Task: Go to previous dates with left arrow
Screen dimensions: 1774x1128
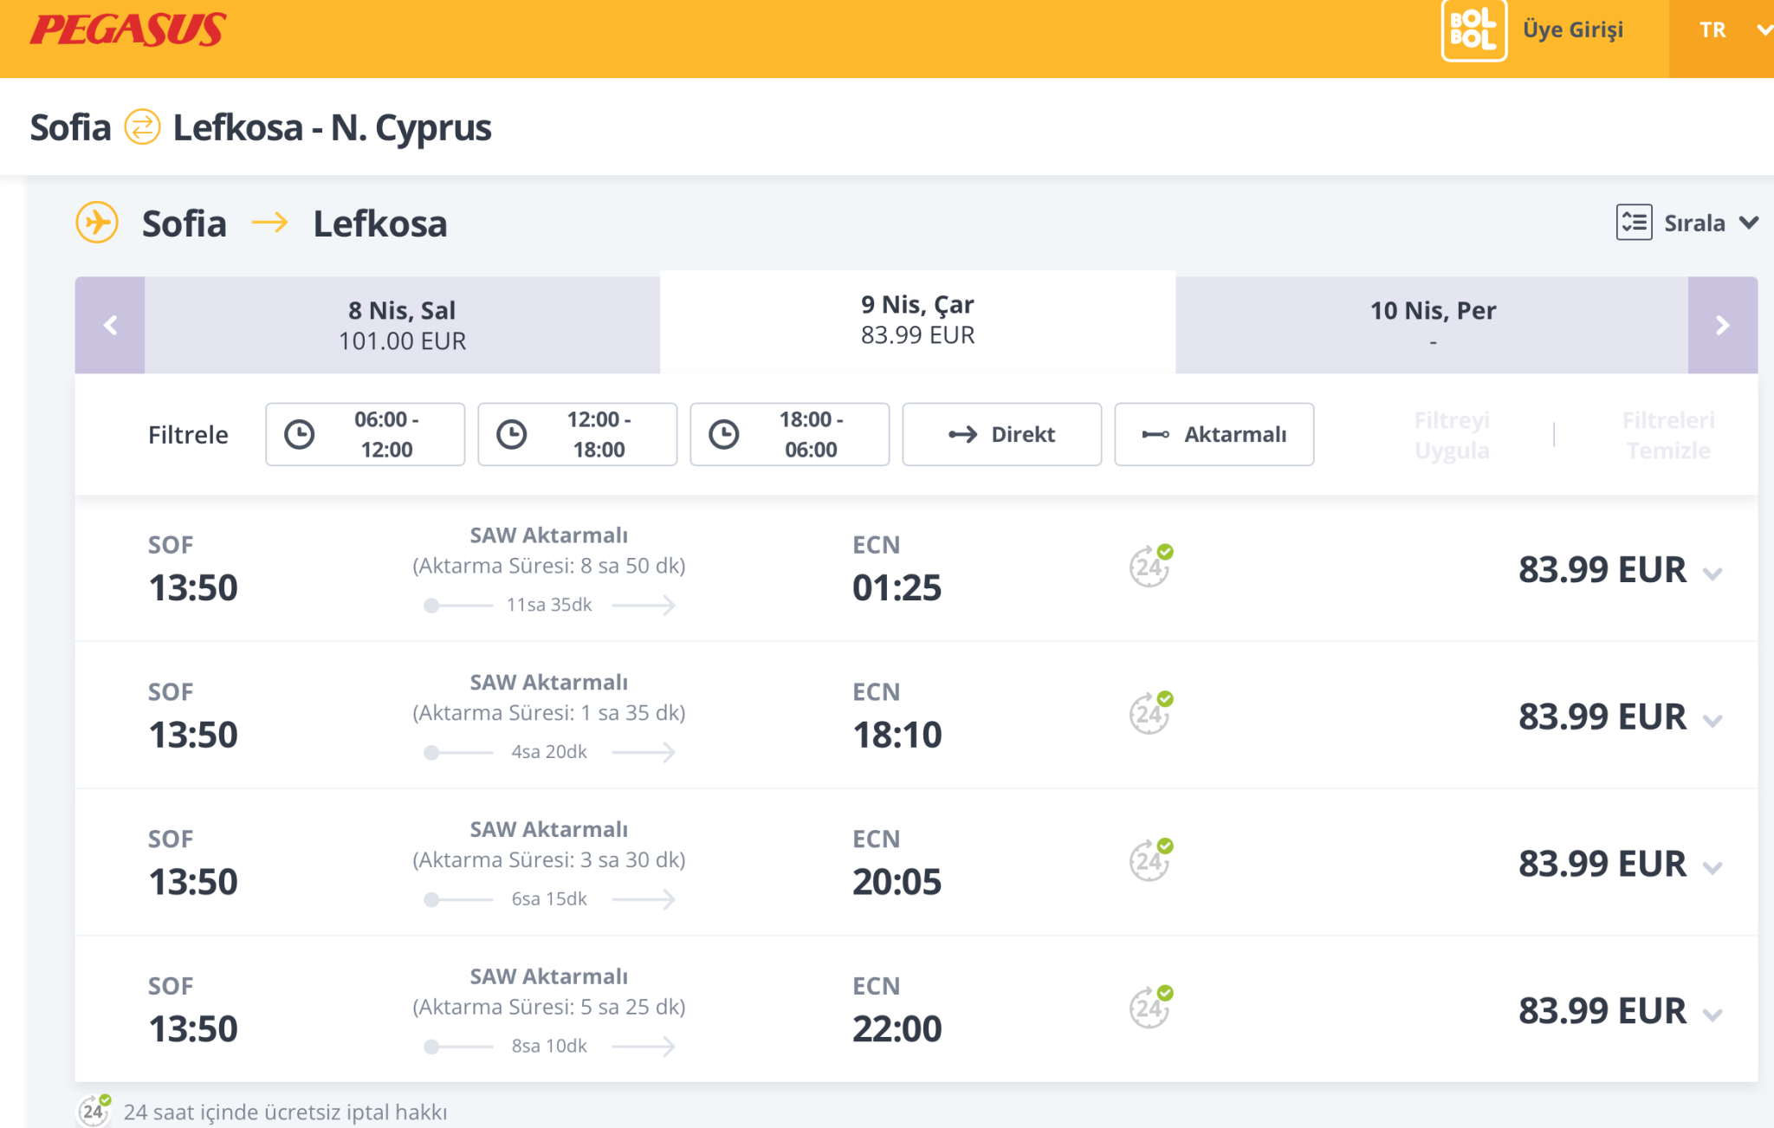Action: 110,326
